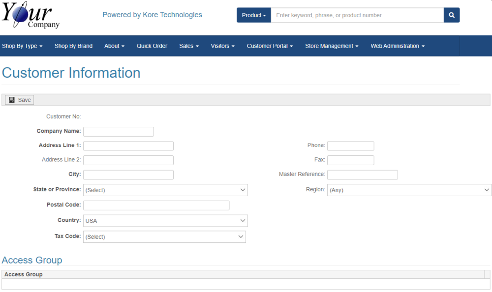492x292 pixels.
Task: Click the Access Group column header
Action: [x=243, y=274]
